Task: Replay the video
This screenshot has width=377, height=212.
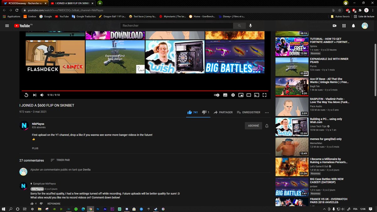Action: tap(26, 95)
